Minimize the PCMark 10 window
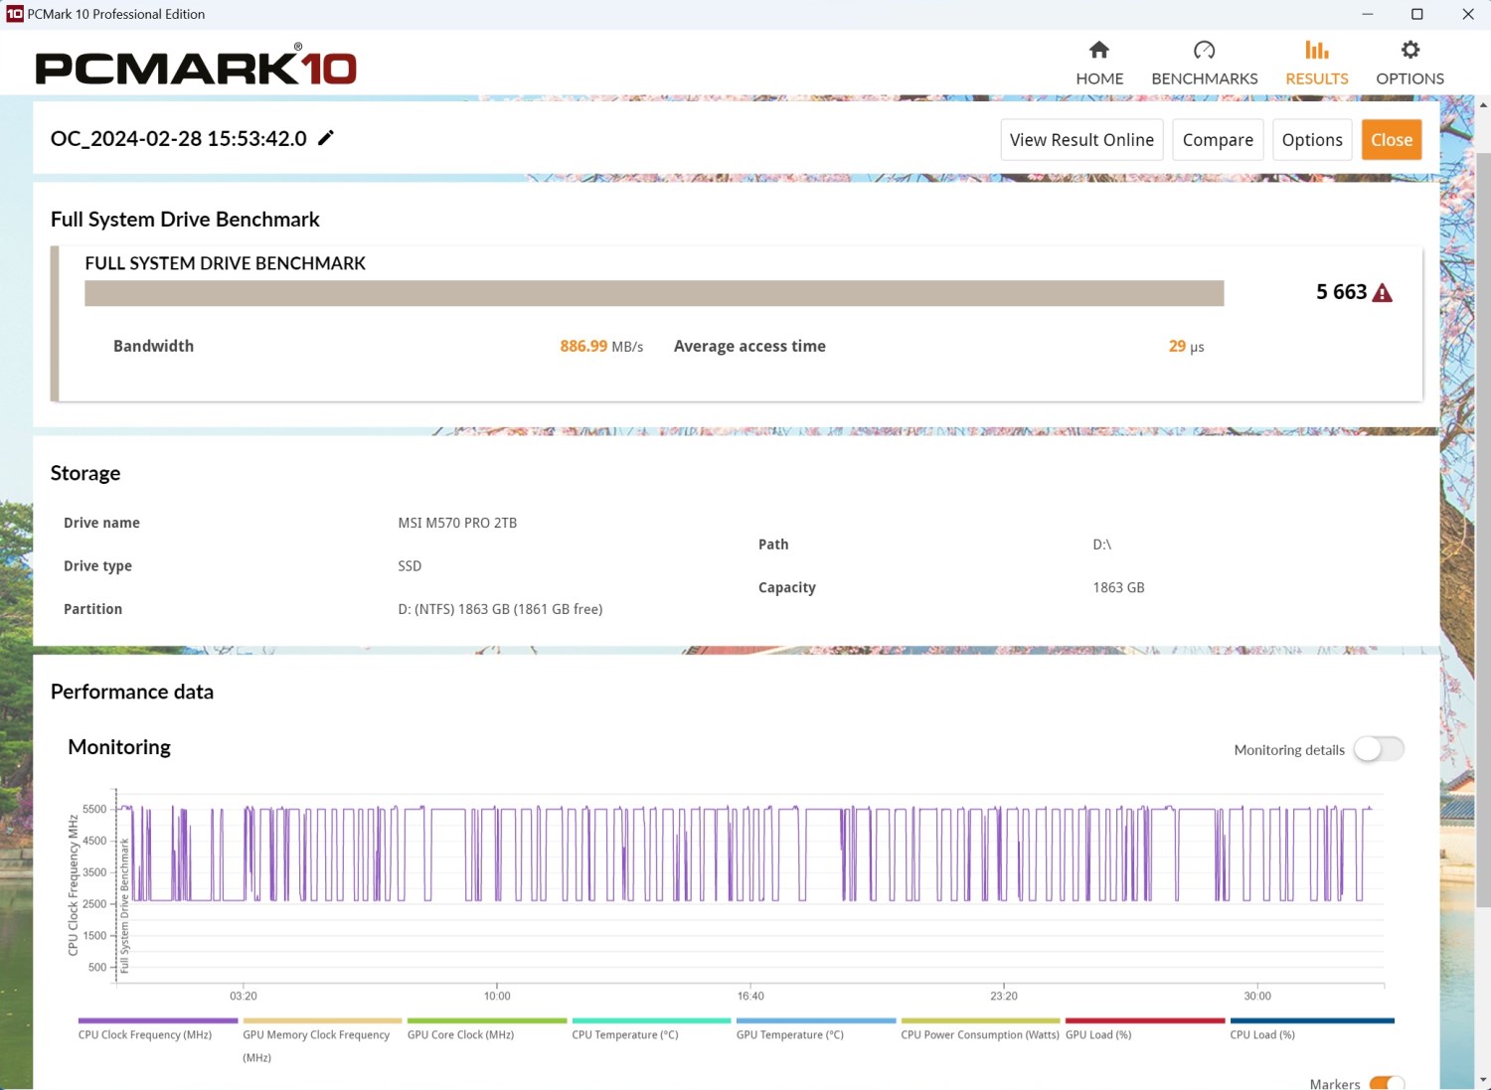 [1368, 14]
